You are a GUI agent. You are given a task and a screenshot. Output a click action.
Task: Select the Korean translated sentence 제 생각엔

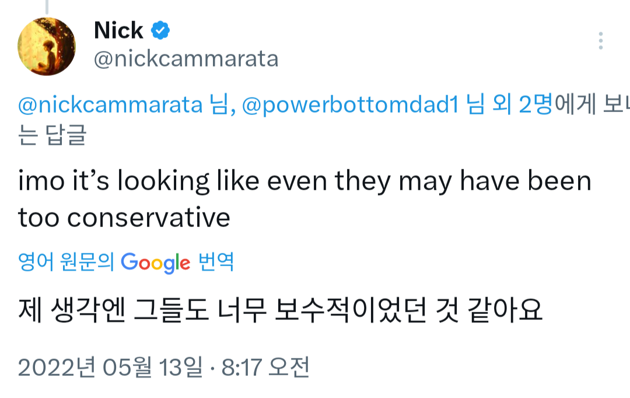280,310
